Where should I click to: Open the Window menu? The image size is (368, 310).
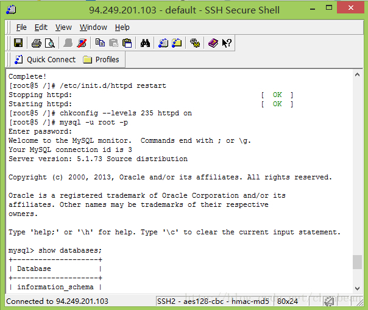93,27
